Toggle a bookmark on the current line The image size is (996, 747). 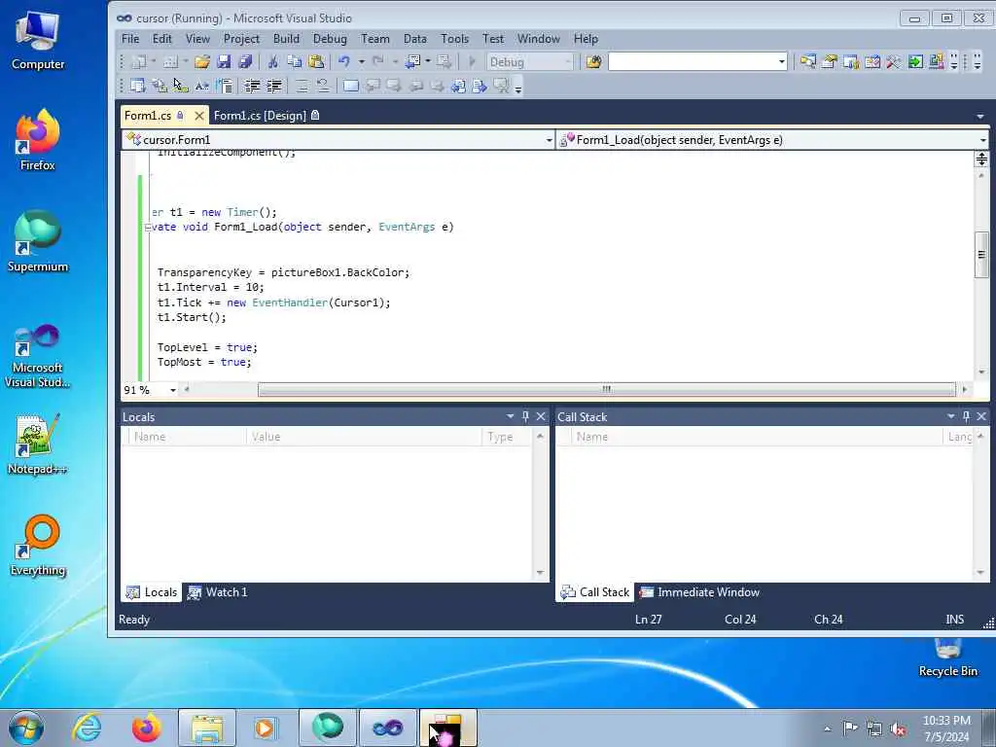click(350, 86)
